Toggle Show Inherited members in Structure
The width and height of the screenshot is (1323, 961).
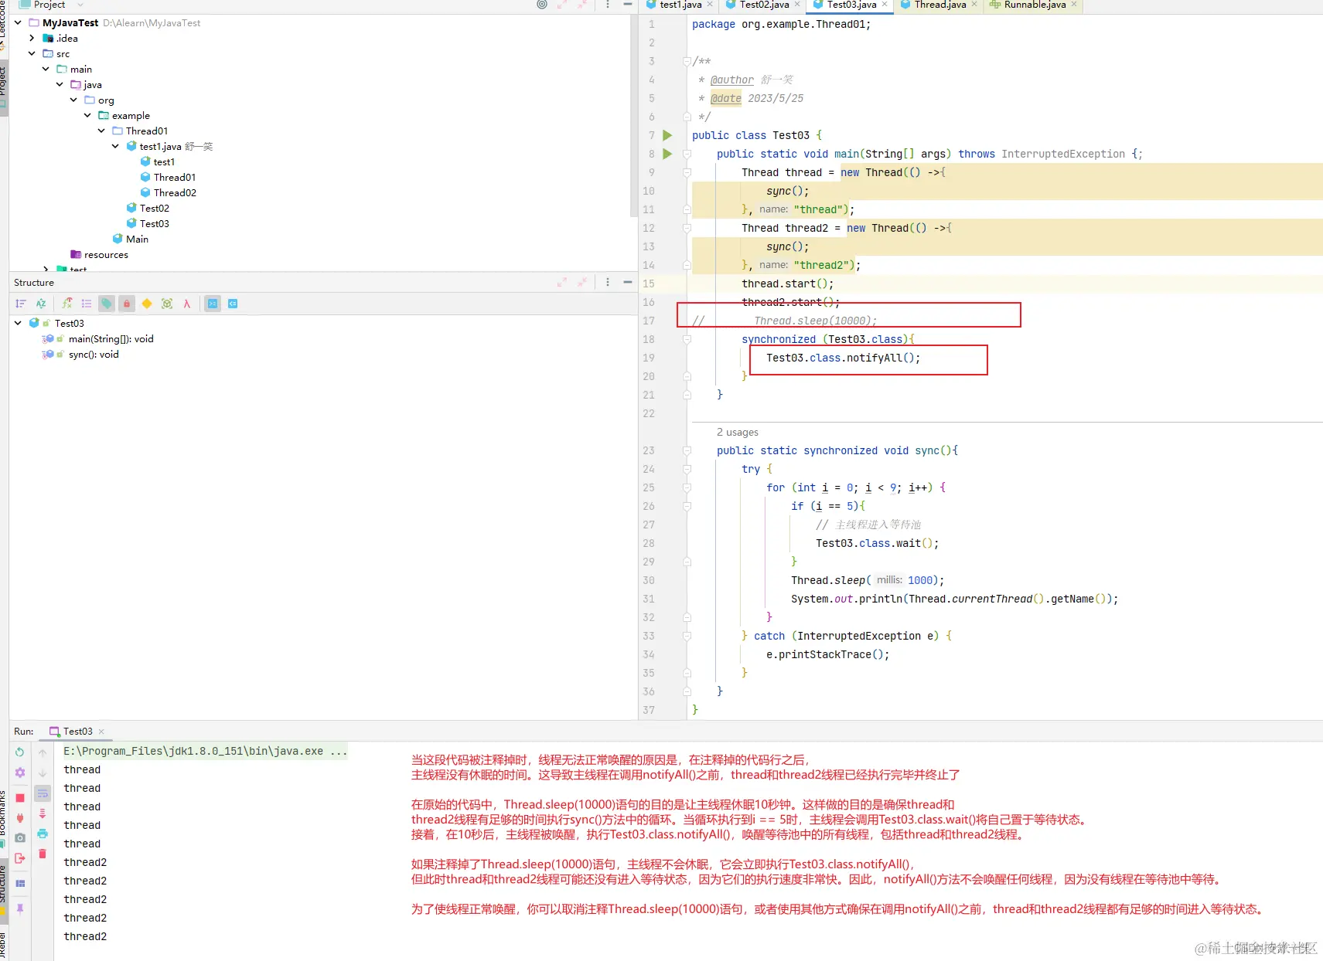coord(67,304)
